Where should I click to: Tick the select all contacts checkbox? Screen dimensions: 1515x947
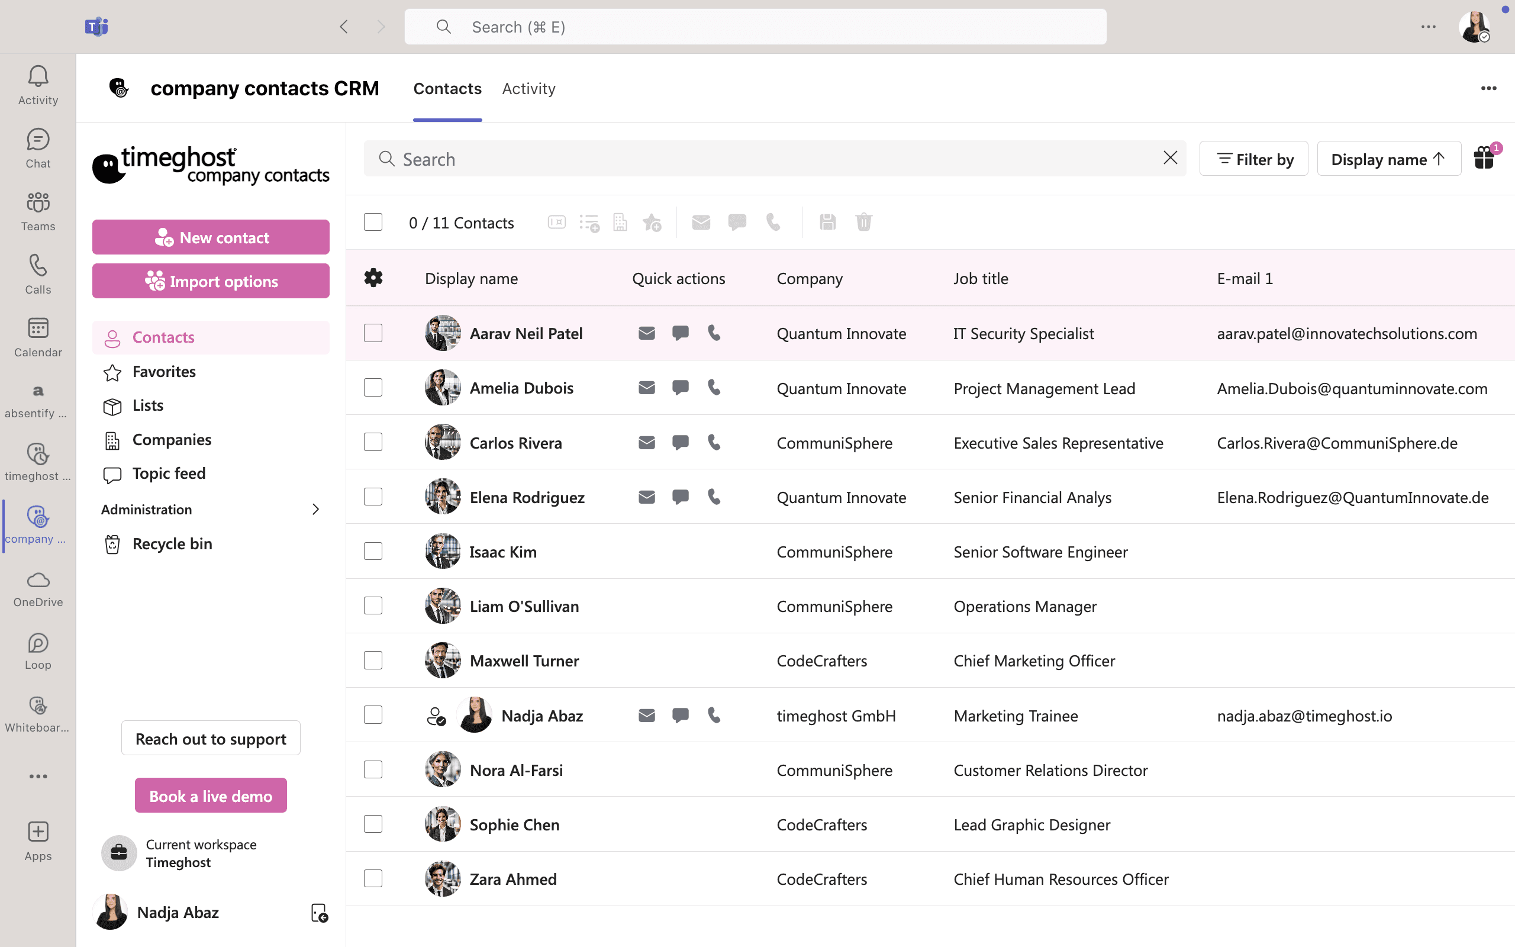pyautogui.click(x=373, y=222)
